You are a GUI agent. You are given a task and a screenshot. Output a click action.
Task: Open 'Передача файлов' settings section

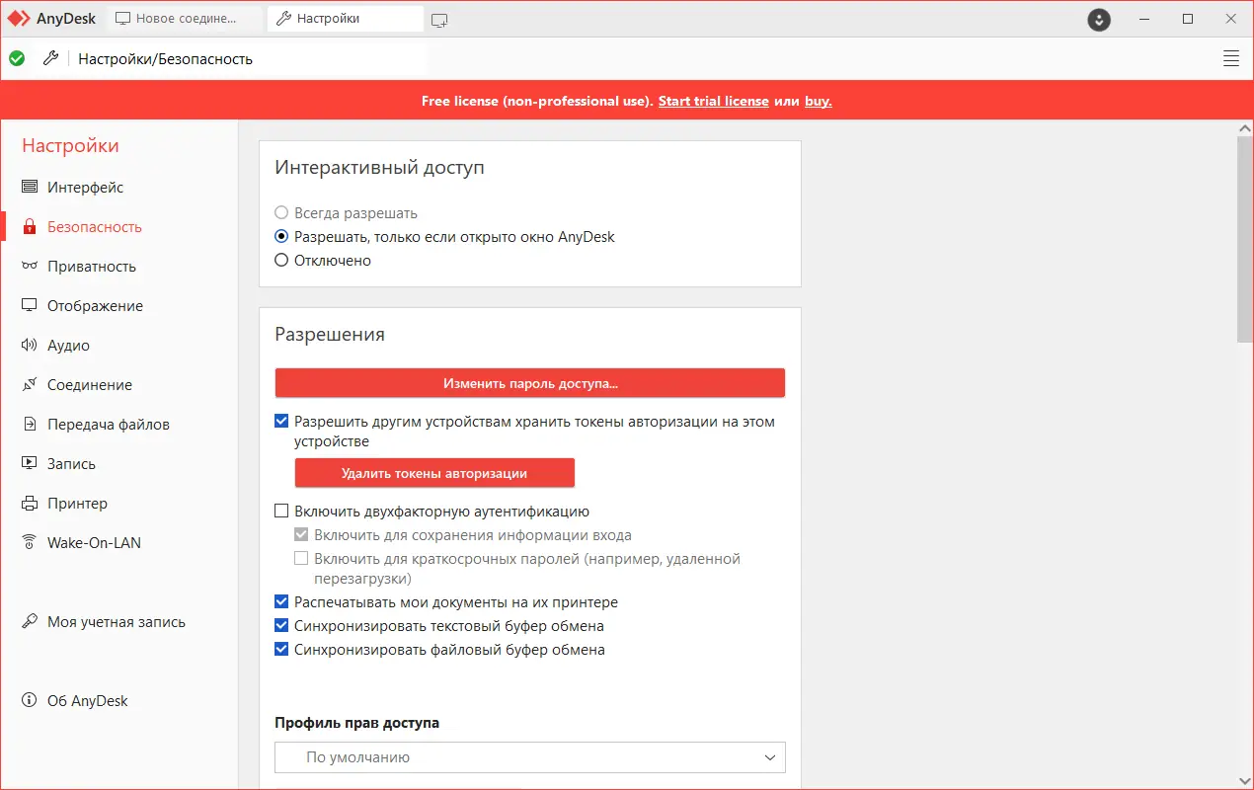(109, 424)
